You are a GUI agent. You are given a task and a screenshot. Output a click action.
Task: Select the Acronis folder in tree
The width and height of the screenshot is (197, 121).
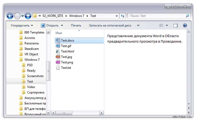pos(27,38)
